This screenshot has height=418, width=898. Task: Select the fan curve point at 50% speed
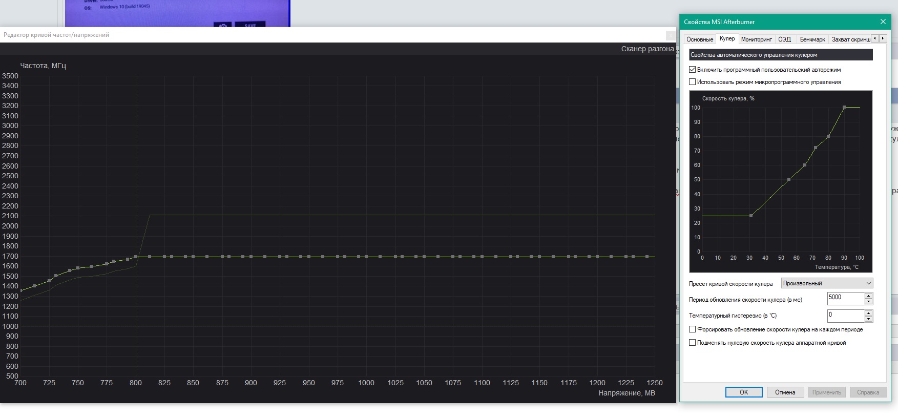coord(789,179)
